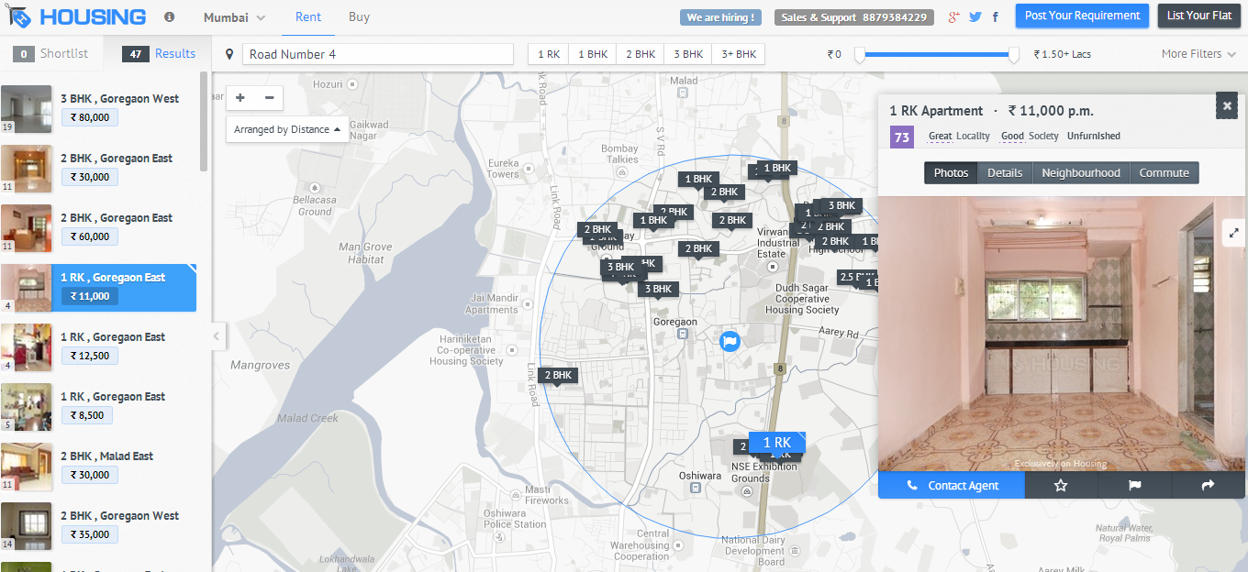
Task: Click the Great Locality rating label
Action: (959, 137)
